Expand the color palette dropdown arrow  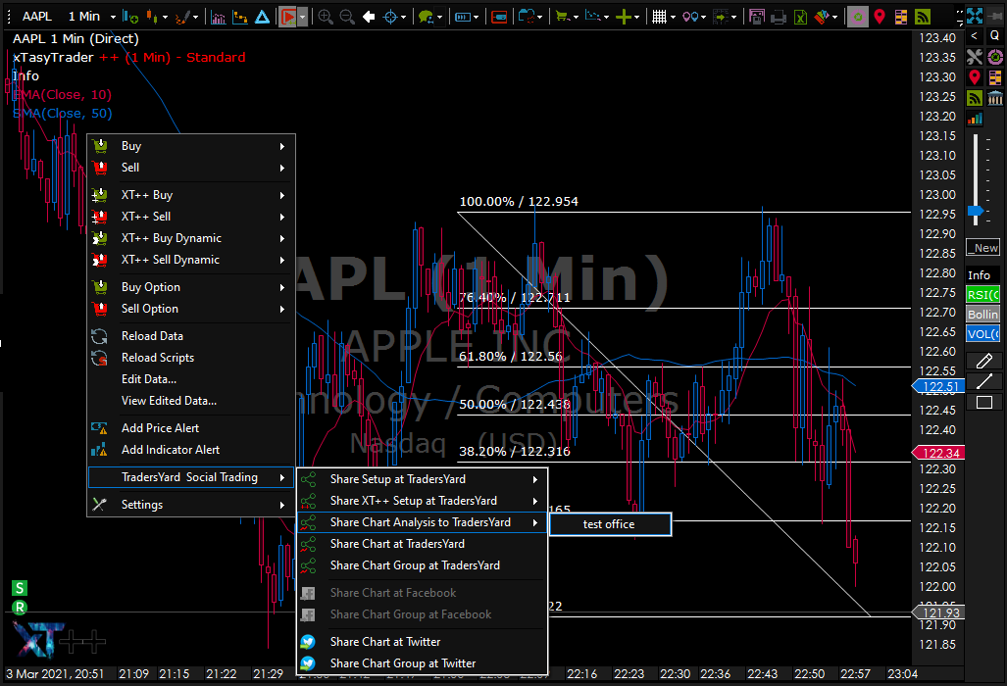[834, 18]
